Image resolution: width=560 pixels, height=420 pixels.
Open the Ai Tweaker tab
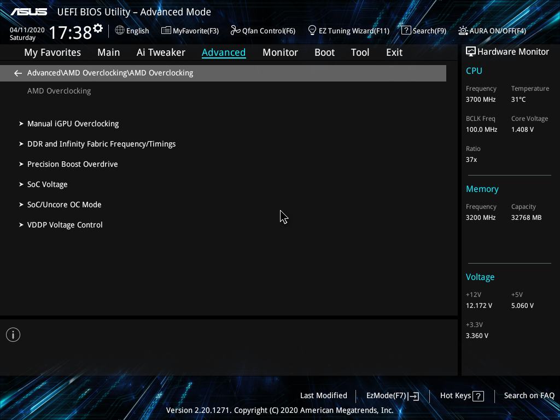click(x=161, y=52)
